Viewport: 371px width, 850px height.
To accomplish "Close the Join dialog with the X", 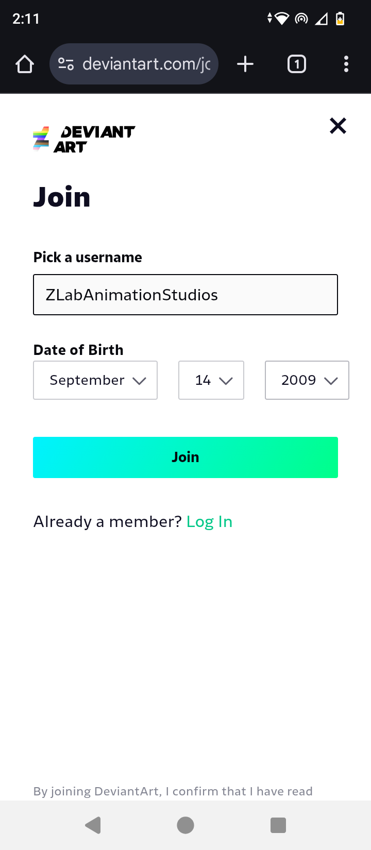I will click(338, 126).
